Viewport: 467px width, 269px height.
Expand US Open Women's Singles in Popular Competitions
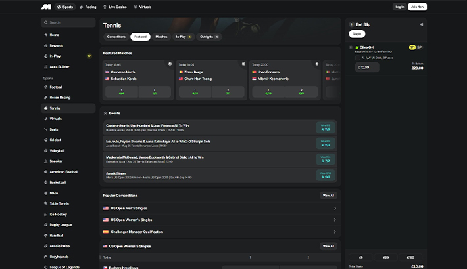coord(220,220)
